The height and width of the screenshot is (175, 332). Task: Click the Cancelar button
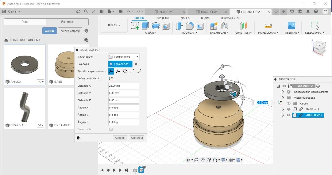(137, 138)
